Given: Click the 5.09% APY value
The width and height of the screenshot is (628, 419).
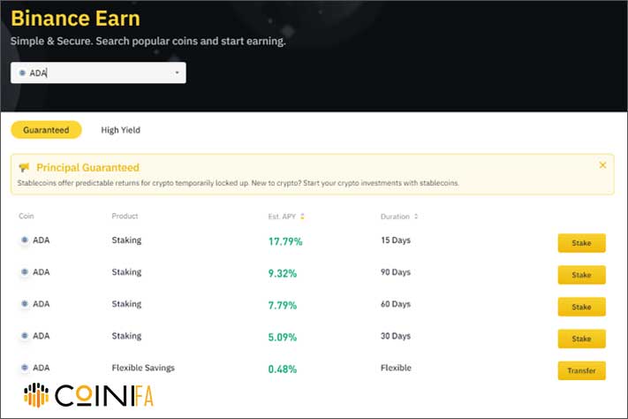Looking at the screenshot, I should coord(283,337).
